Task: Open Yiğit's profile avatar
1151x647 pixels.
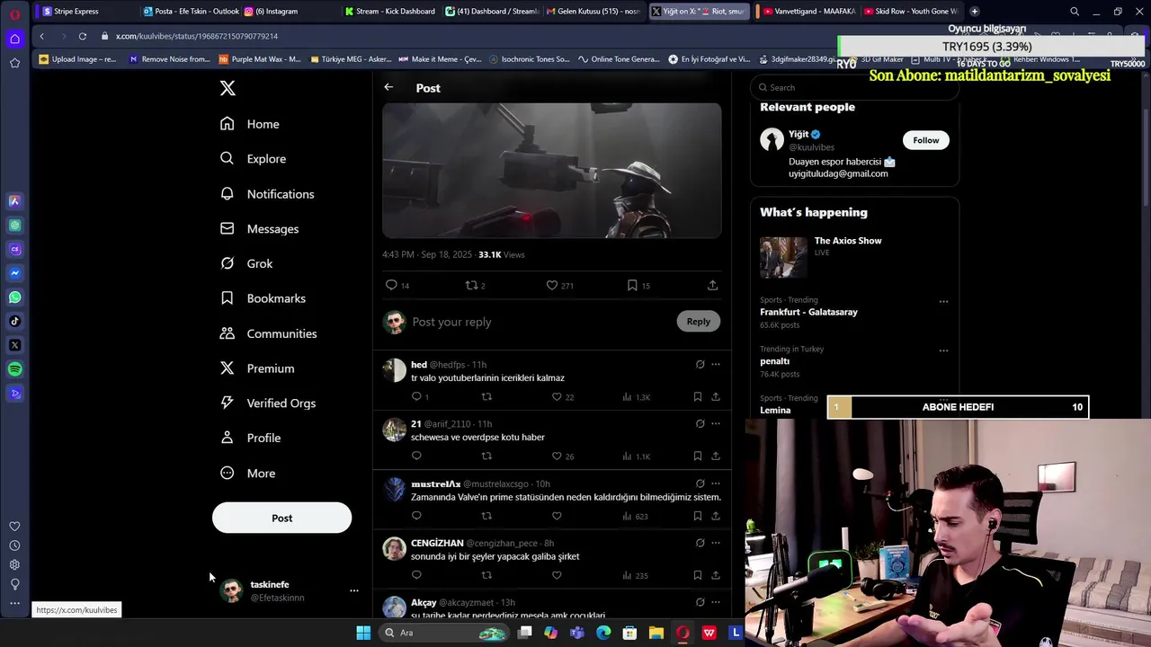Action: coord(772,139)
